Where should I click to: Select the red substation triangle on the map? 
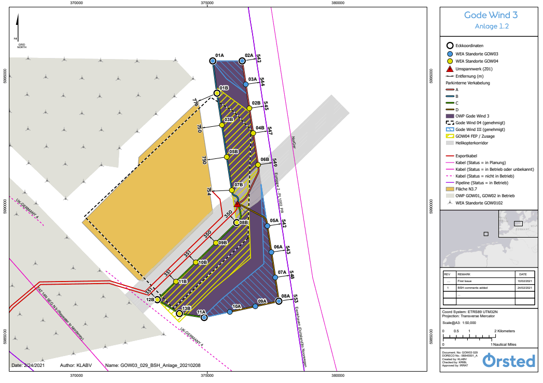point(237,204)
